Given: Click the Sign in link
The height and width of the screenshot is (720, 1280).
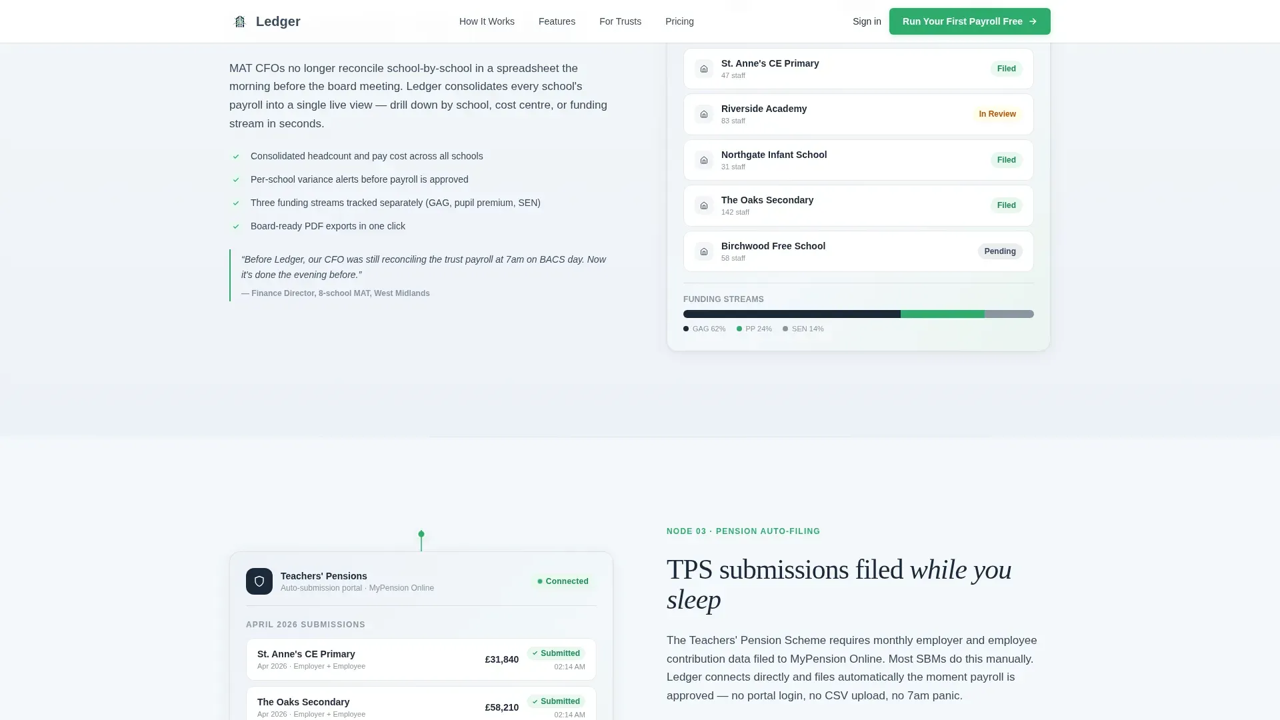Looking at the screenshot, I should [x=867, y=21].
